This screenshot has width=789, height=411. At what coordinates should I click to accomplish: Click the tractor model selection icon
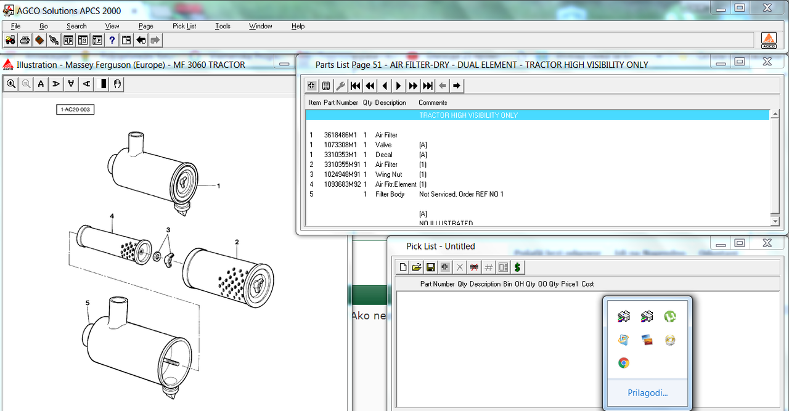pyautogui.click(x=10, y=40)
